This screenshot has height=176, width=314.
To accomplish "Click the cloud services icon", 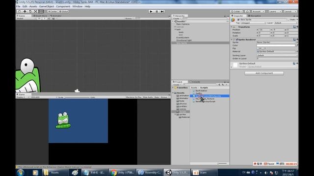I will pos(247,11).
